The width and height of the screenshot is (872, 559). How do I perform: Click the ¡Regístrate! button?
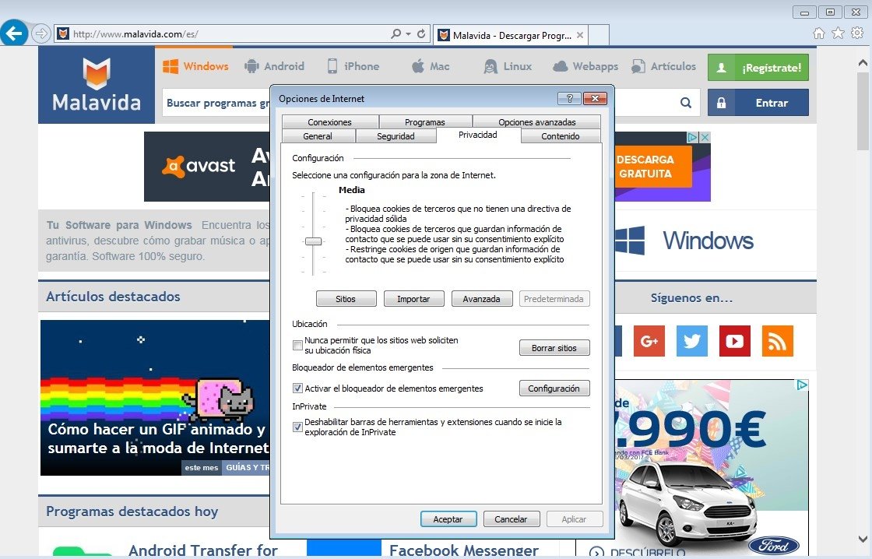758,67
